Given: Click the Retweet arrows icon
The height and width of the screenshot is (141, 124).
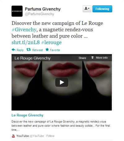Looking at the screenshot, I should pos(29,50).
